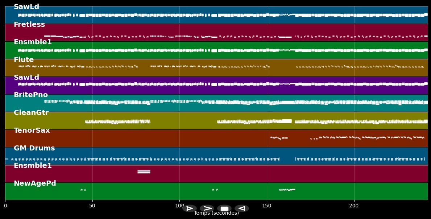Screen dimensions: 431x219
Task: Click the topmost SawLd track label
Action: 26,7
